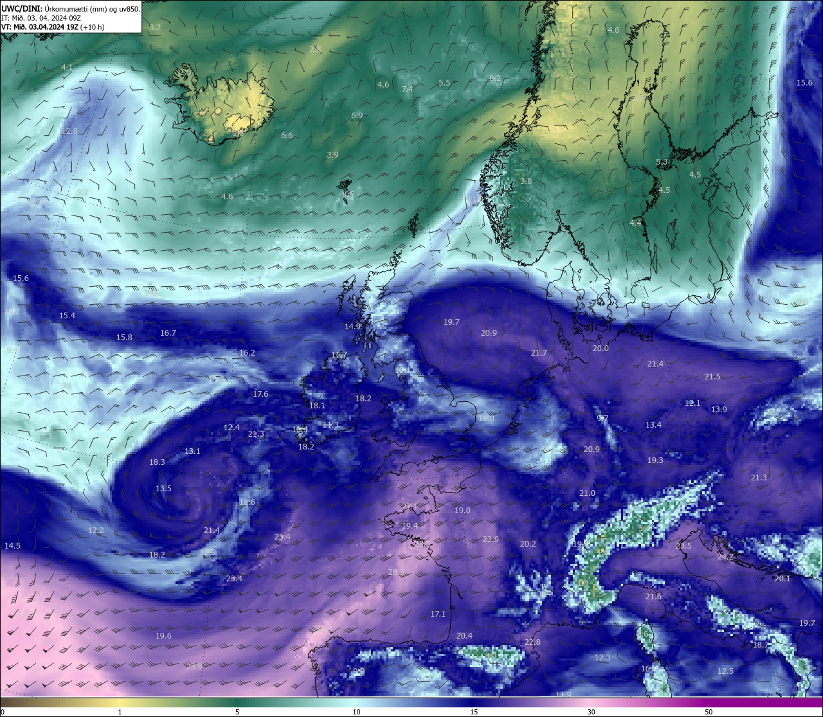Viewport: 823px width, 717px height.
Task: Click the '15.8' value label
Action: pyautogui.click(x=124, y=338)
